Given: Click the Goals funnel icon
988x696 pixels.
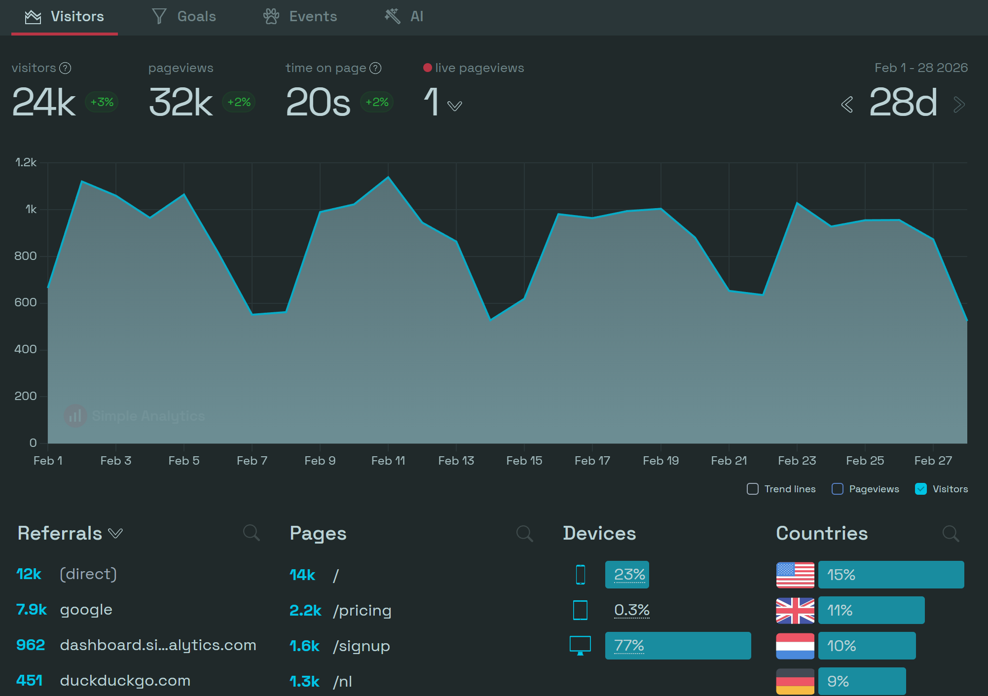Looking at the screenshot, I should (159, 16).
